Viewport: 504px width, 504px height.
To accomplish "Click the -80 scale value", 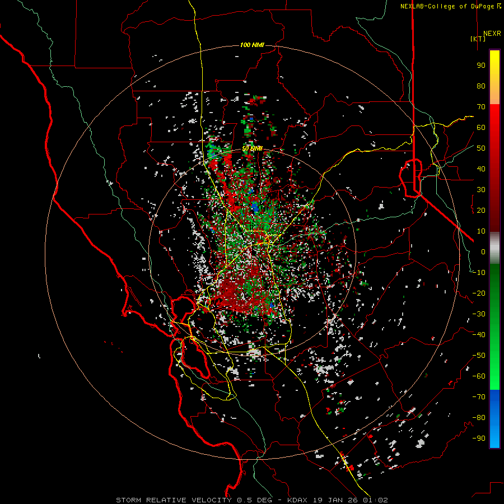I will coord(479,418).
